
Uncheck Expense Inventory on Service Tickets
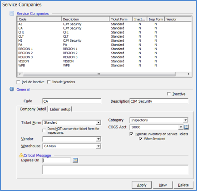click(x=131, y=134)
